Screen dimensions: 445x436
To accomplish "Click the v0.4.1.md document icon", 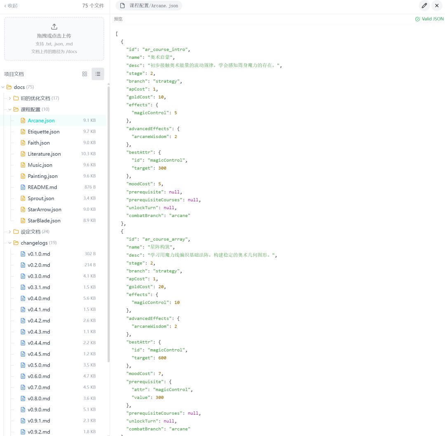I will (x=23, y=309).
